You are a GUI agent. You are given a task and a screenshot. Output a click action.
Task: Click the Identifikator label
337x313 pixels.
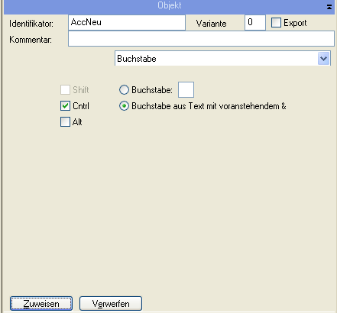tap(31, 24)
